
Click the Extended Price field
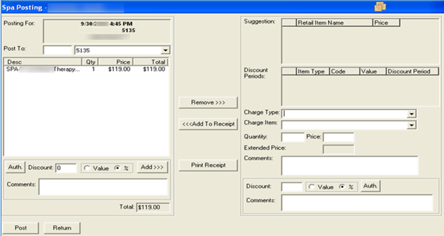[x=338, y=149]
